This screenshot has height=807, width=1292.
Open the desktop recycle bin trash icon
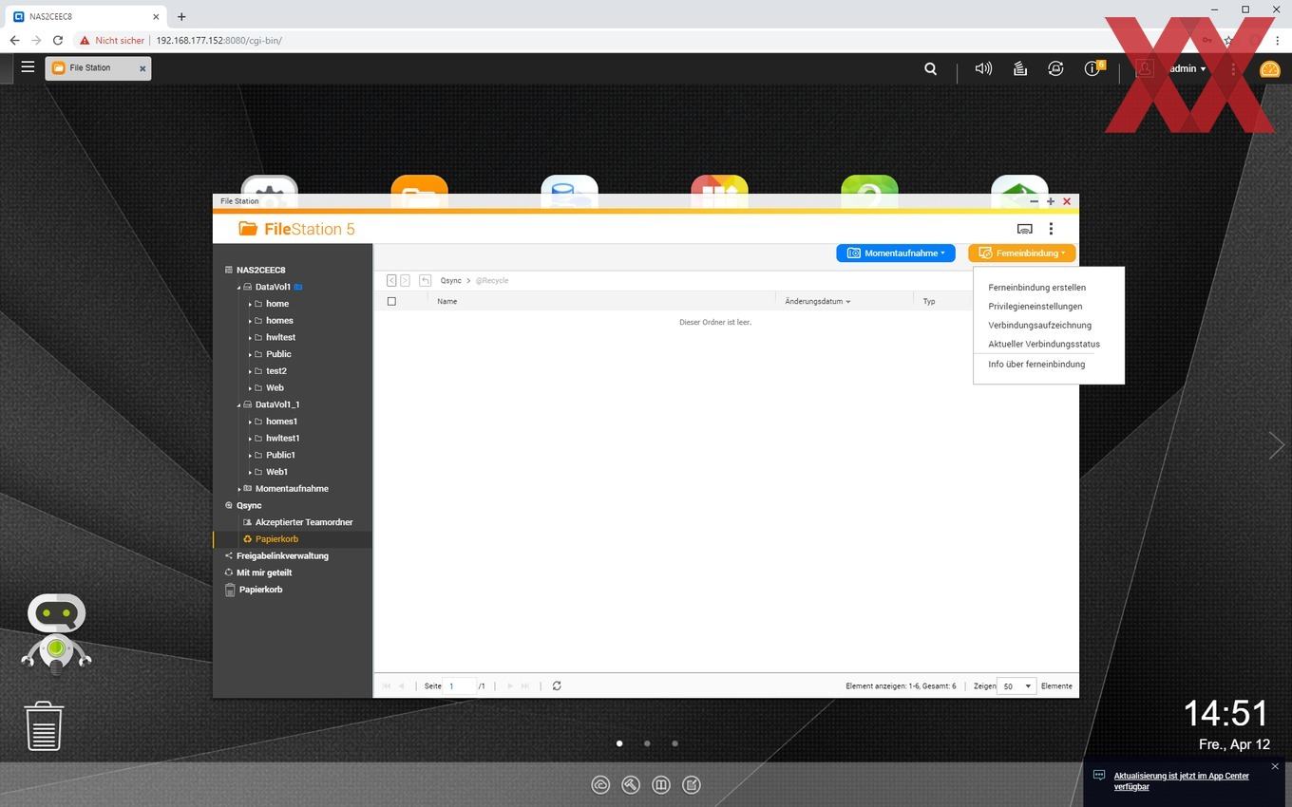pyautogui.click(x=44, y=726)
